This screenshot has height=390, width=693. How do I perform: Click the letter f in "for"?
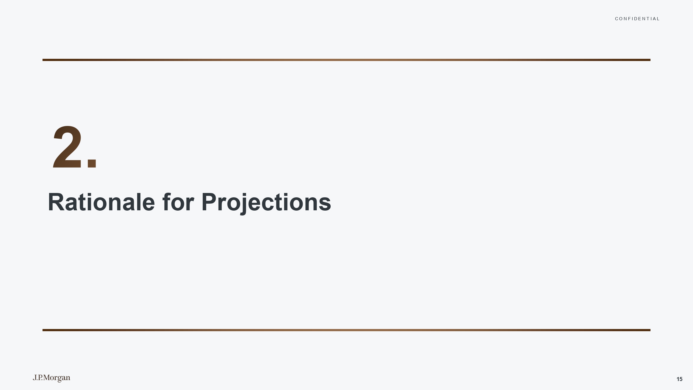166,202
